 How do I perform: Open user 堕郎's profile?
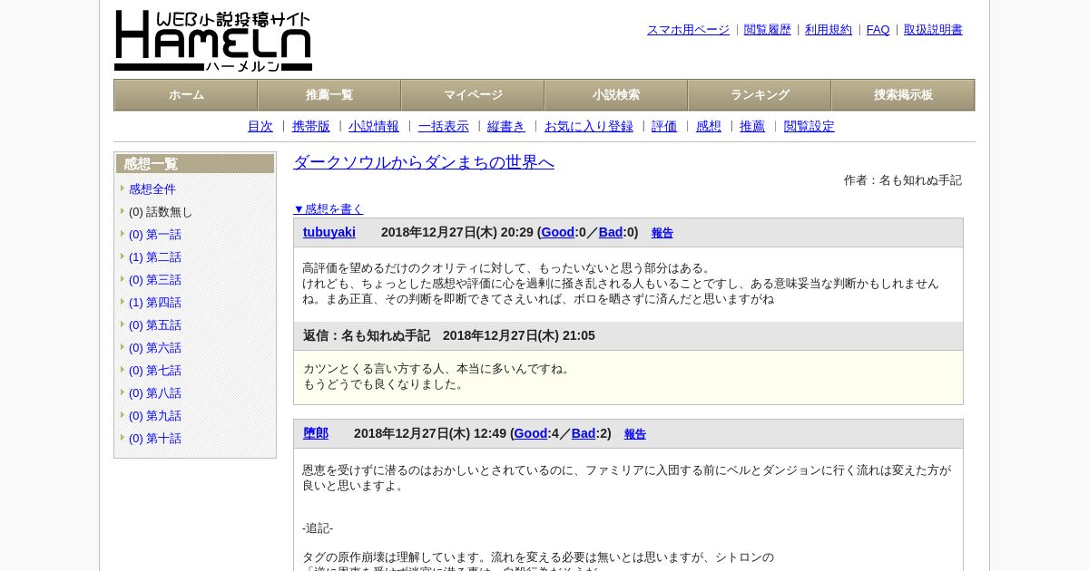click(x=316, y=434)
